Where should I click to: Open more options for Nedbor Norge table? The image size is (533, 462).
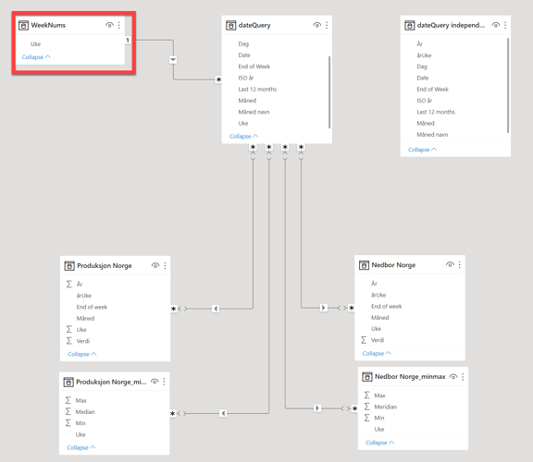pos(460,265)
